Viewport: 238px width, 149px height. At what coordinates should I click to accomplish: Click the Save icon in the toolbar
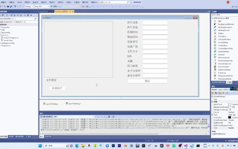coord(8,6)
